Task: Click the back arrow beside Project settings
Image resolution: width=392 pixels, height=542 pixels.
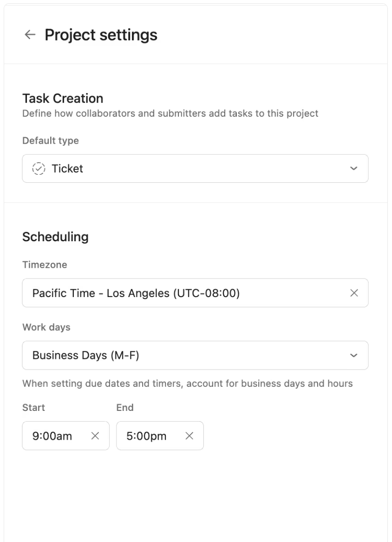Action: click(x=30, y=35)
